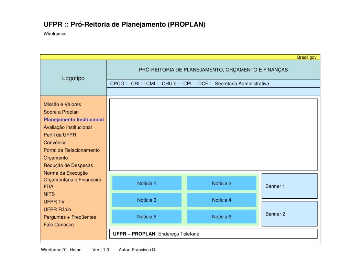Open the Notícia 4 tile
Screen dimensions: 352x264
[222, 200]
